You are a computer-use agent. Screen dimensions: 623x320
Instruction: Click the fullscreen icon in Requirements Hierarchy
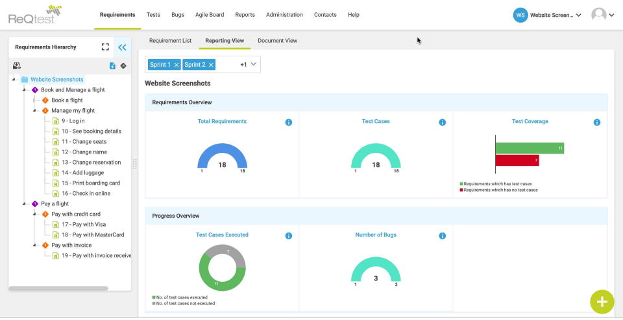click(x=105, y=47)
